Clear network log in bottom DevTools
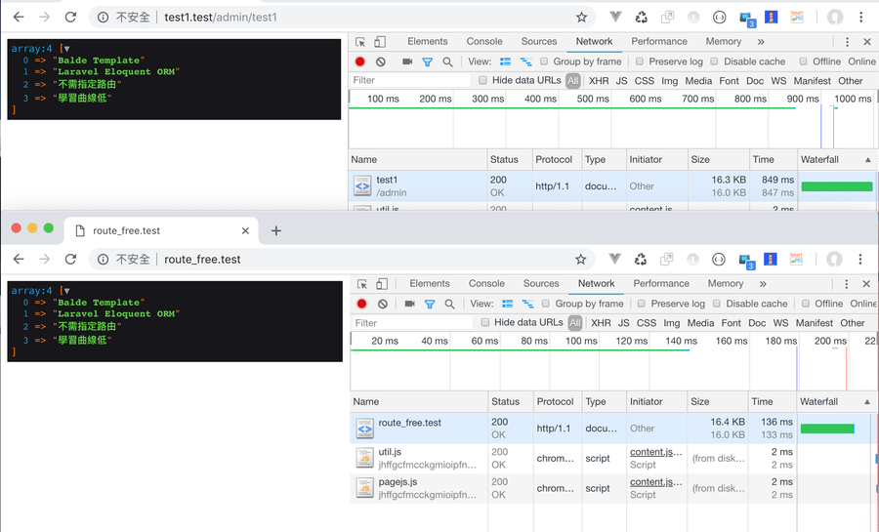The height and width of the screenshot is (532, 879). [x=382, y=304]
